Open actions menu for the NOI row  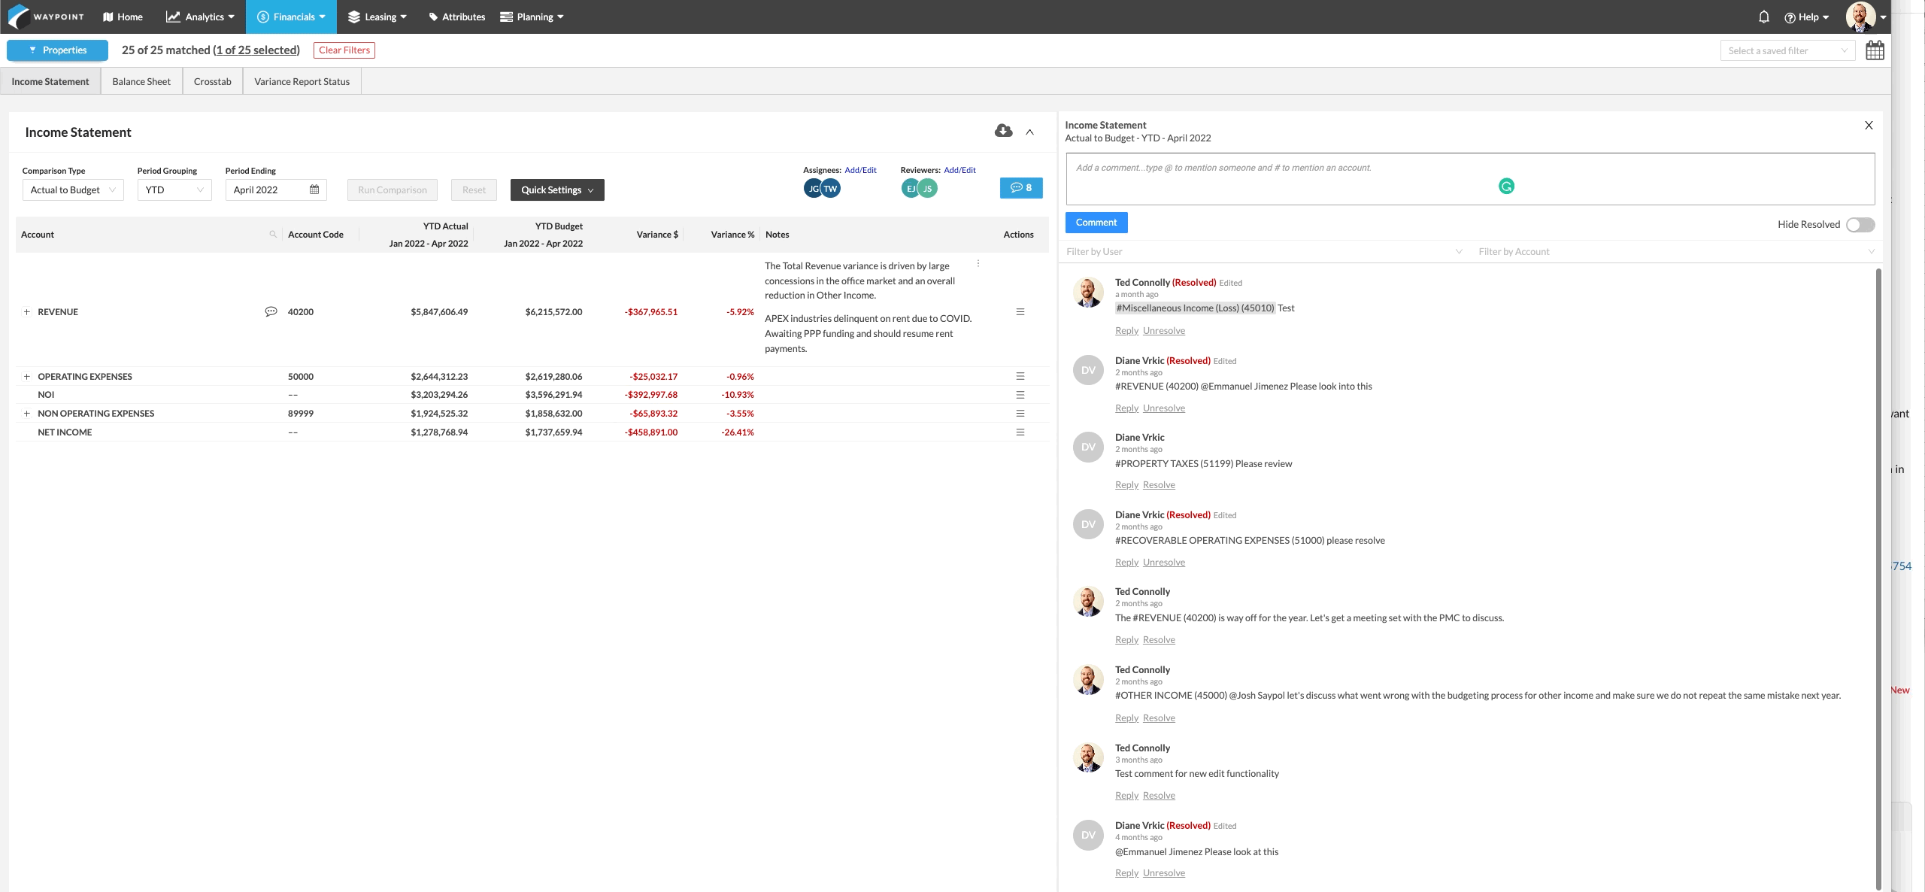(x=1020, y=395)
